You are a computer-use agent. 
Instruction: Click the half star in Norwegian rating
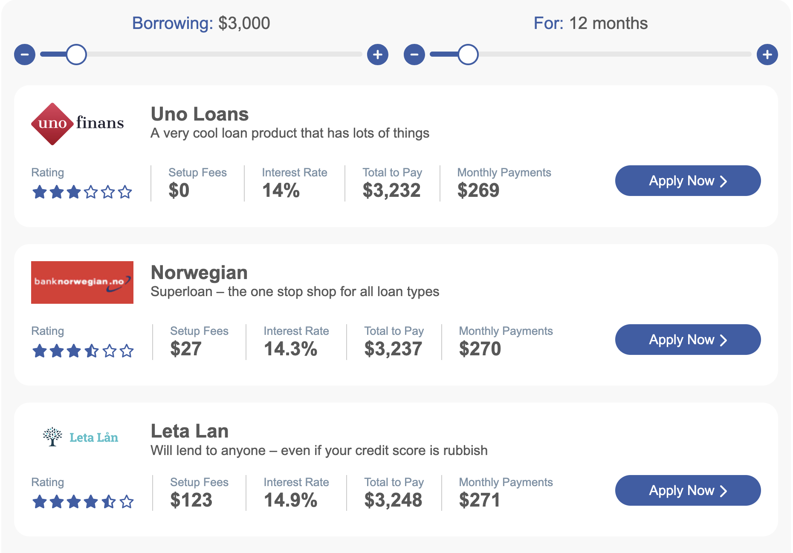point(92,351)
